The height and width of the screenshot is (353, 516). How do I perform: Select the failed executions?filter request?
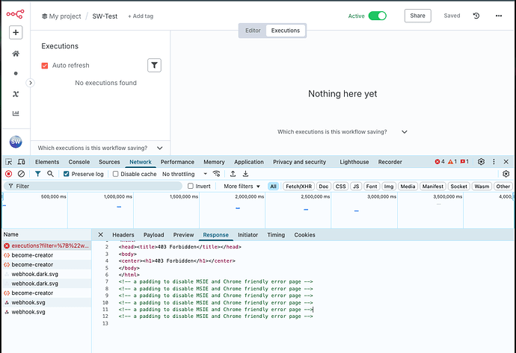[x=46, y=246]
